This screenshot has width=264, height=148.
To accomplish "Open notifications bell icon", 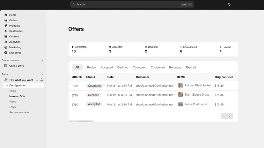I will 229,4.
